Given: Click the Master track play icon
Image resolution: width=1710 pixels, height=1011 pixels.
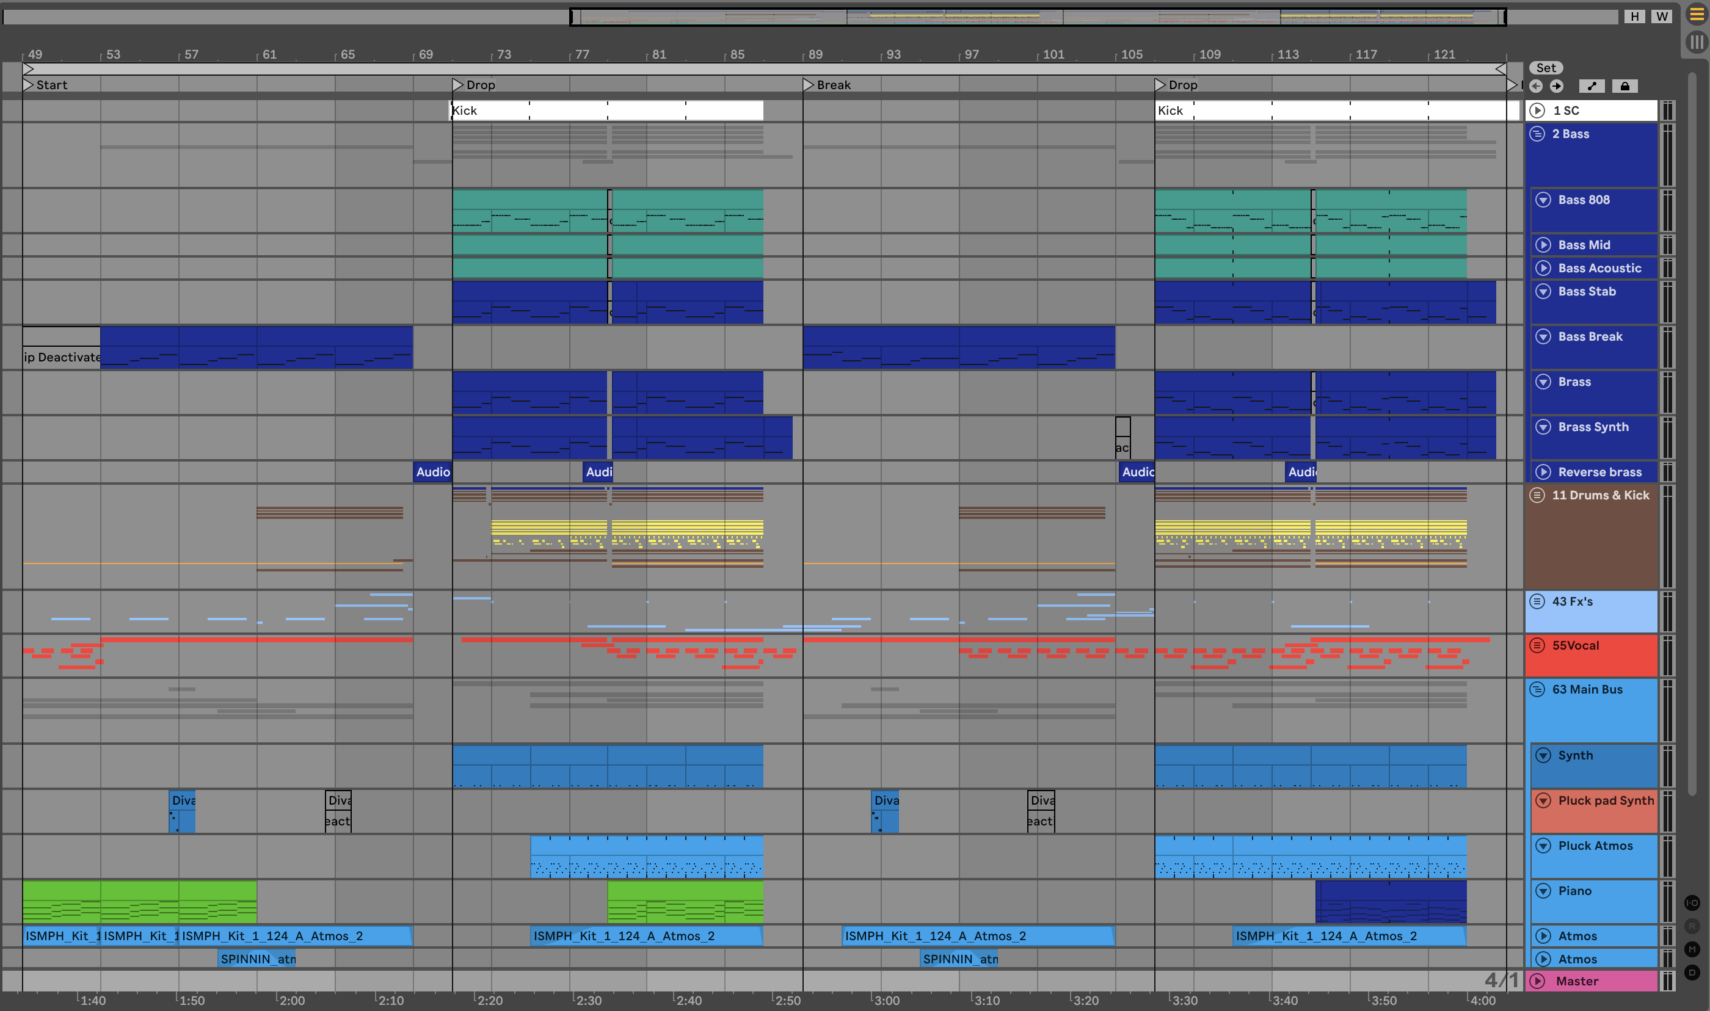Looking at the screenshot, I should click(1537, 981).
